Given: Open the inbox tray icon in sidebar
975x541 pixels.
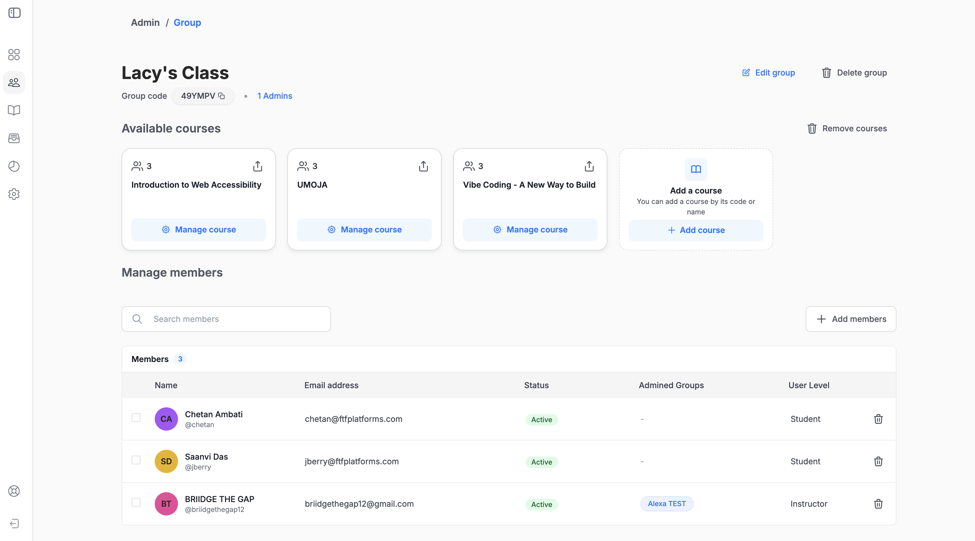Looking at the screenshot, I should (14, 138).
